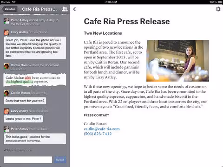Screen dimensions: 223x167
Task: Tap the 'Cafe Ria Press...' thread title
Action: tap(39, 9)
